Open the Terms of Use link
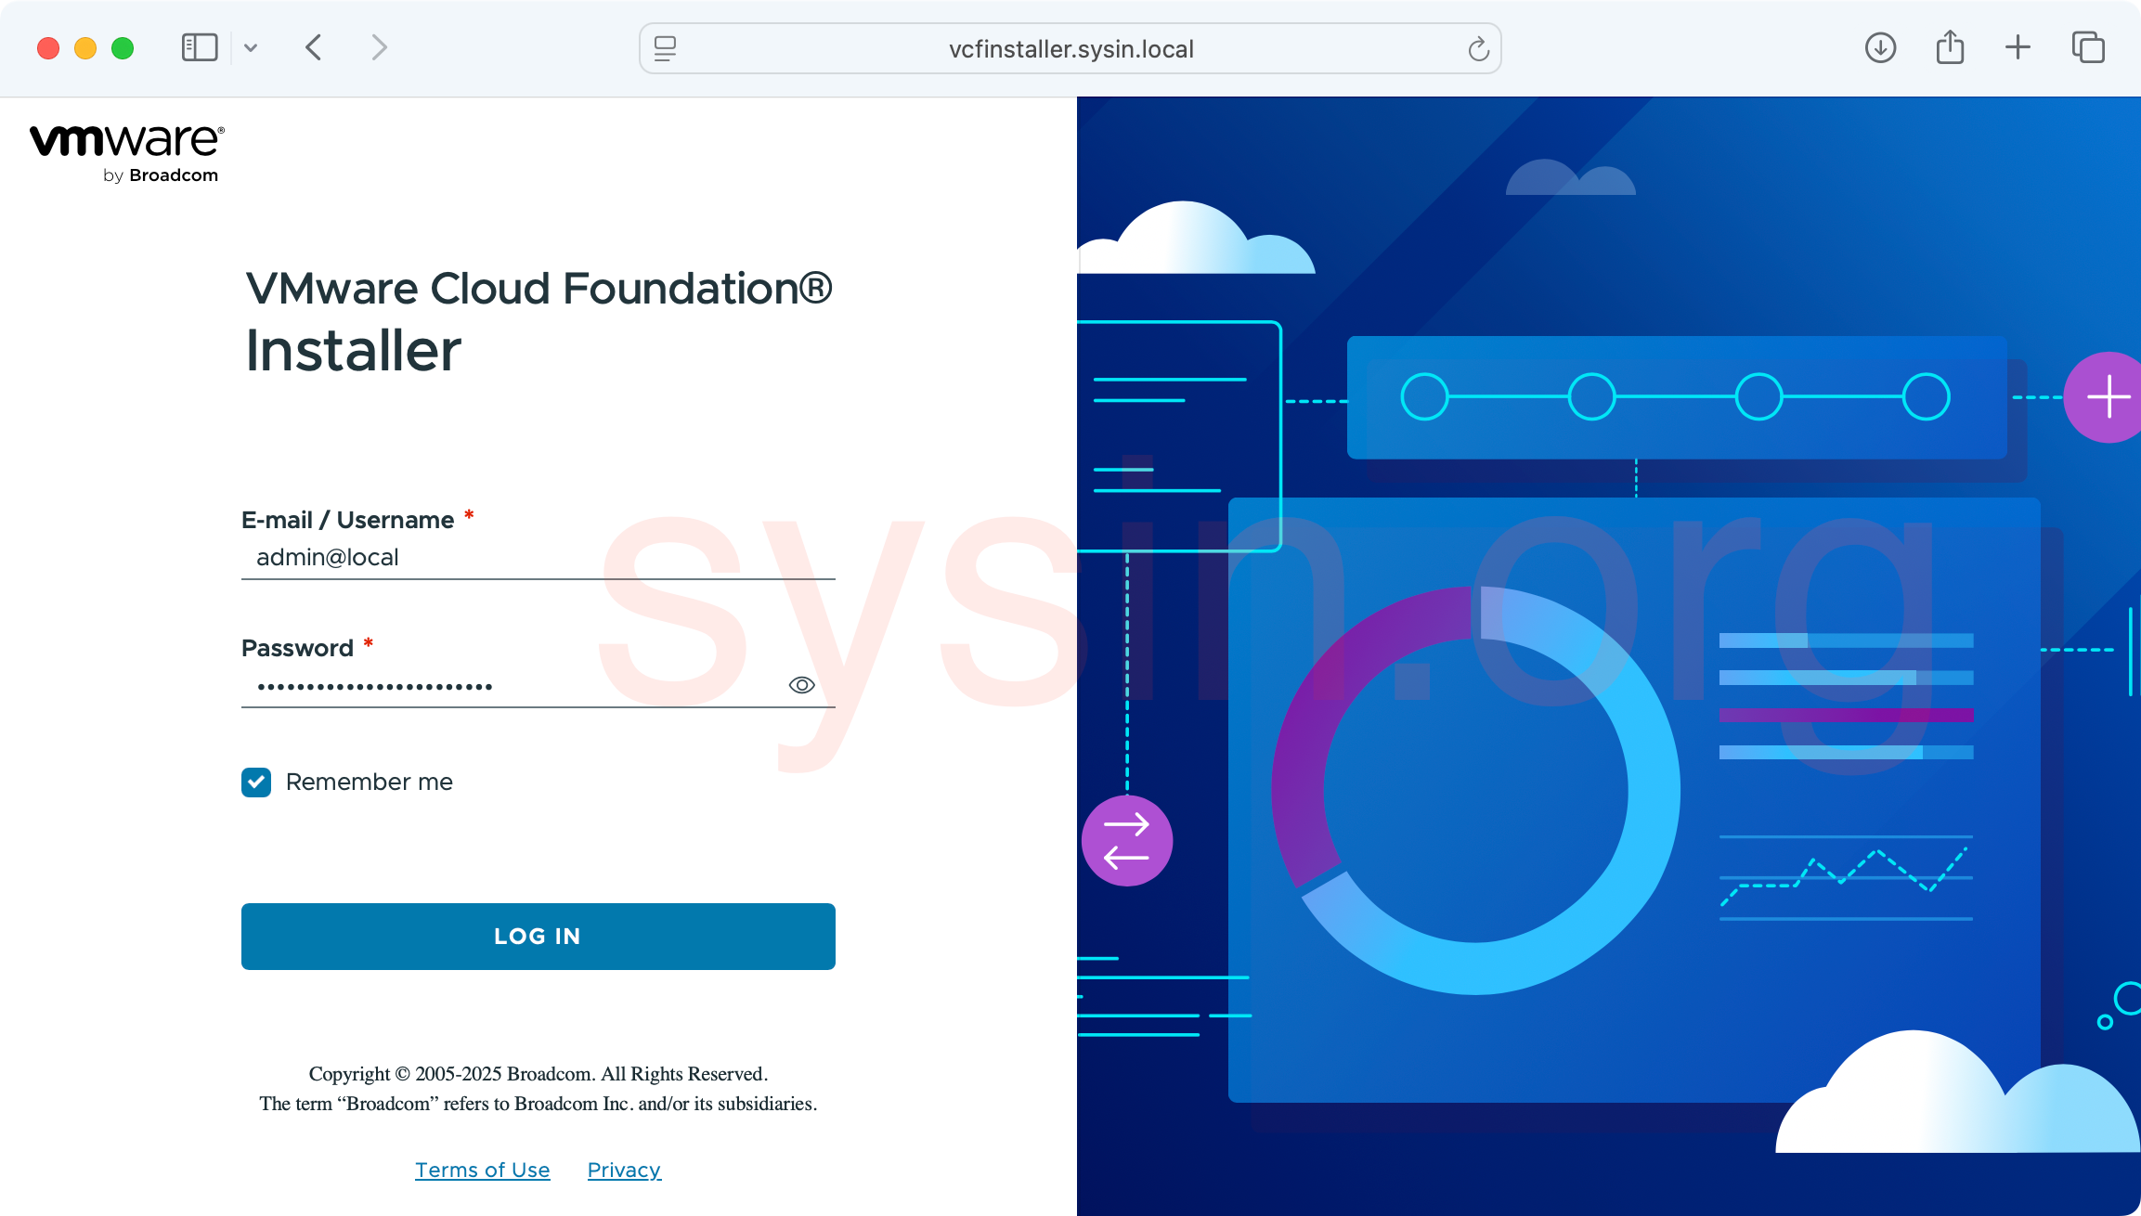The height and width of the screenshot is (1216, 2141). (482, 1170)
